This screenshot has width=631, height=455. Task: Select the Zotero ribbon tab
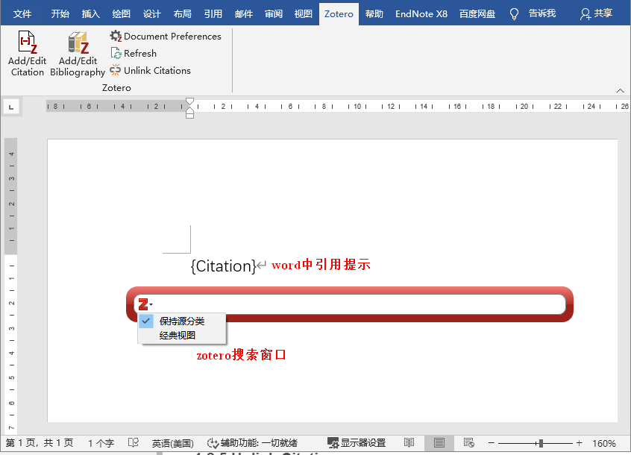[339, 14]
